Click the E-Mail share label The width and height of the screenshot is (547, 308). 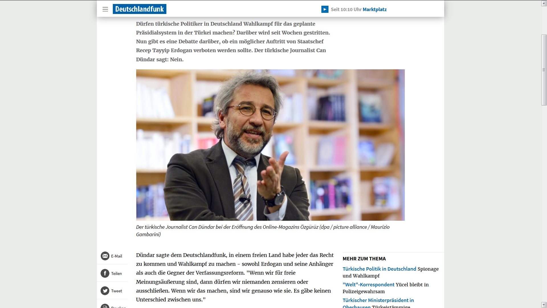tap(117, 256)
